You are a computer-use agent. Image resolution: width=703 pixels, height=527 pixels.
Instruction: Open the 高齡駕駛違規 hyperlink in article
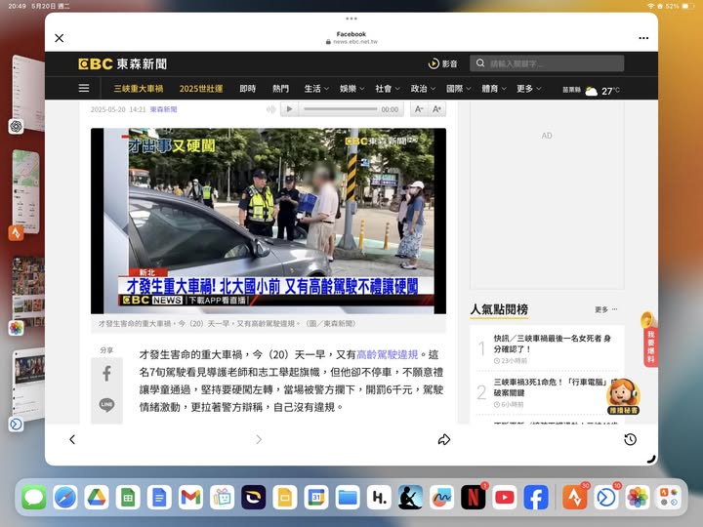[x=387, y=354]
